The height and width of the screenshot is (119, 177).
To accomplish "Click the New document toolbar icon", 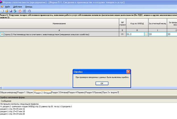I will click(2, 11).
